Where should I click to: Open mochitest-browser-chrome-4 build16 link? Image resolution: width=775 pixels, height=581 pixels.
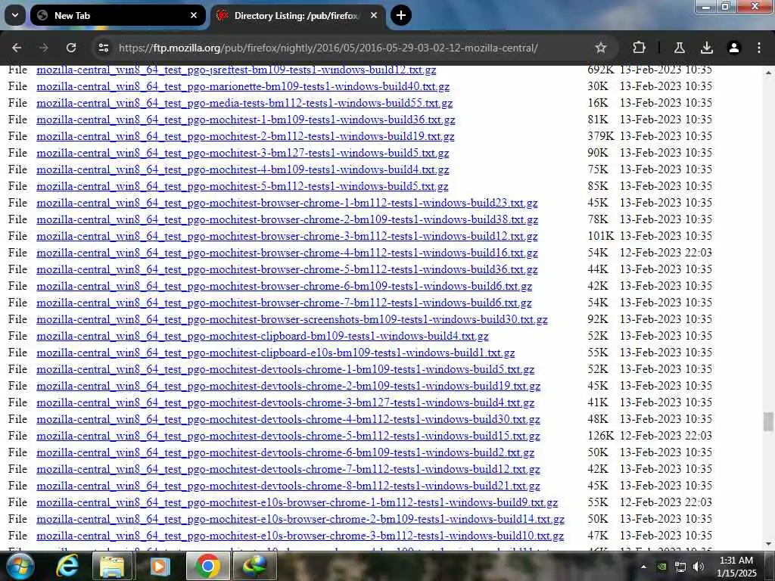pos(287,253)
